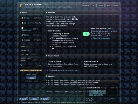Click Today's rumor card

pos(64,64)
